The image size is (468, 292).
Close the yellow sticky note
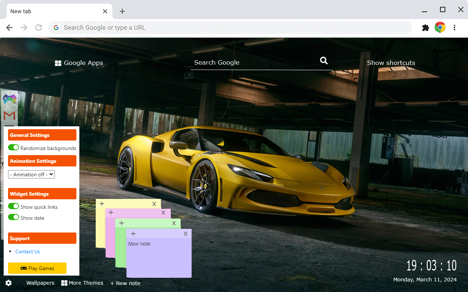[x=154, y=204]
